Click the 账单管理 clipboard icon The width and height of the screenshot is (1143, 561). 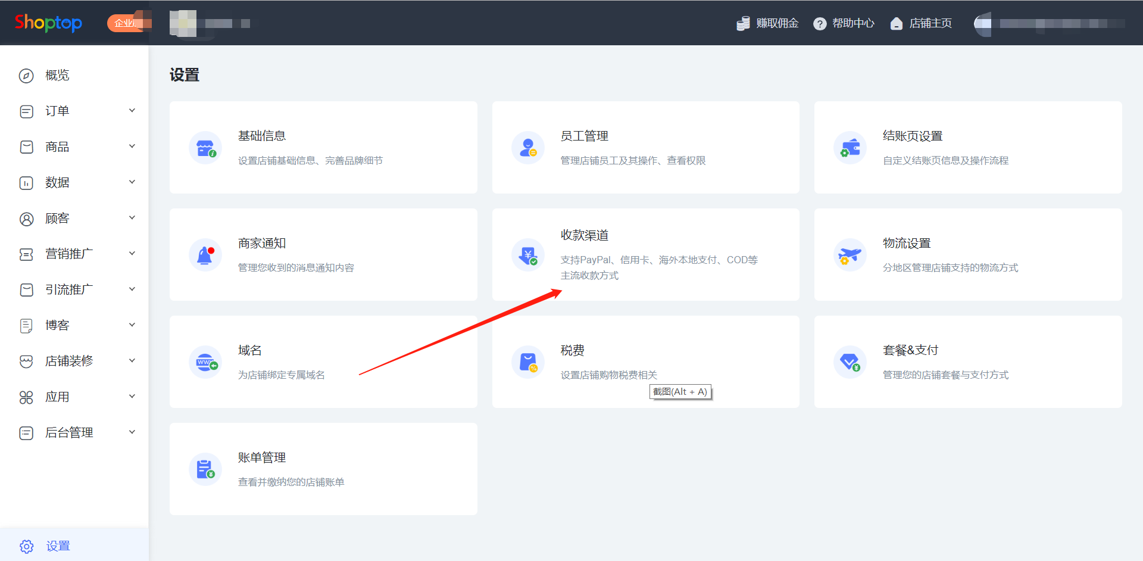pos(205,469)
